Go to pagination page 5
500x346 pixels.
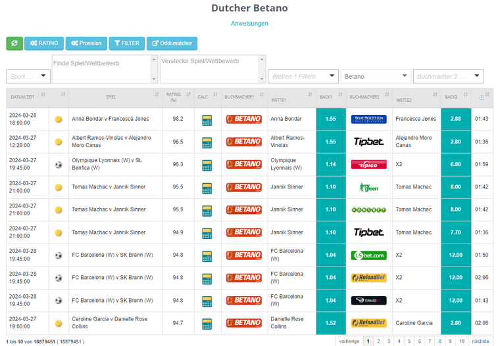pos(409,341)
